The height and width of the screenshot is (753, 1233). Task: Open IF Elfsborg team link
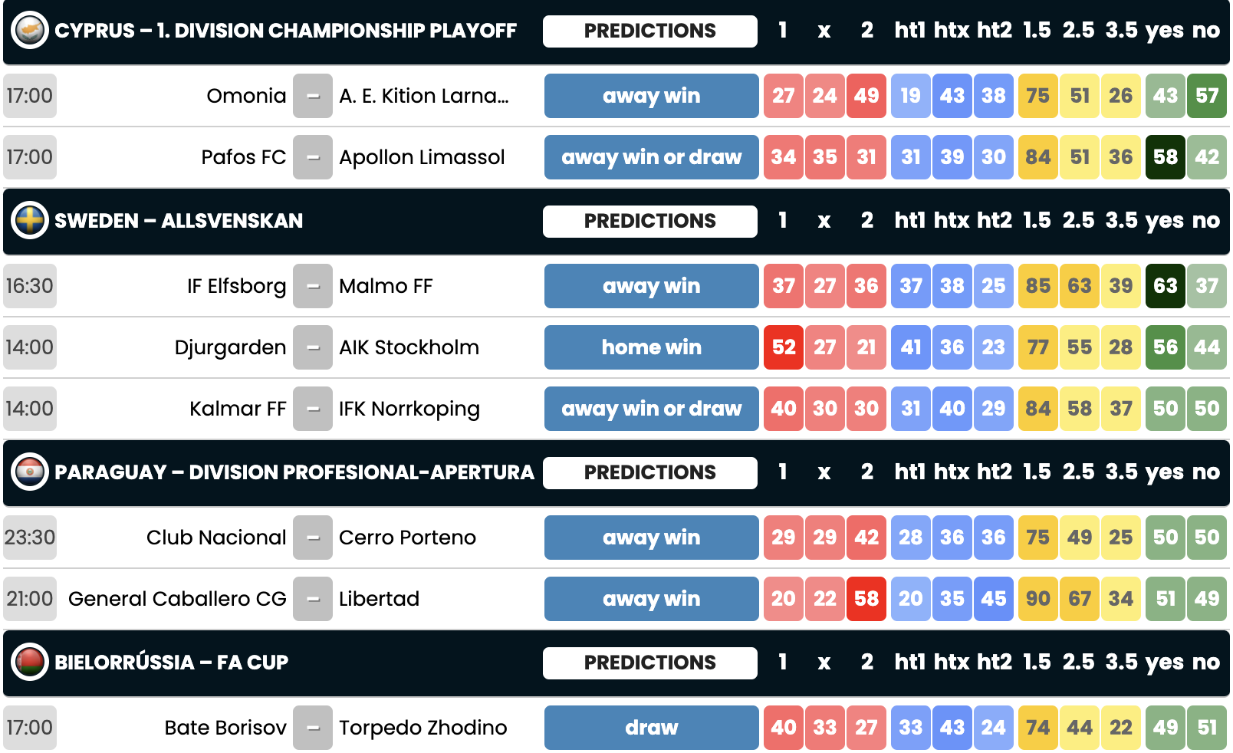236,286
